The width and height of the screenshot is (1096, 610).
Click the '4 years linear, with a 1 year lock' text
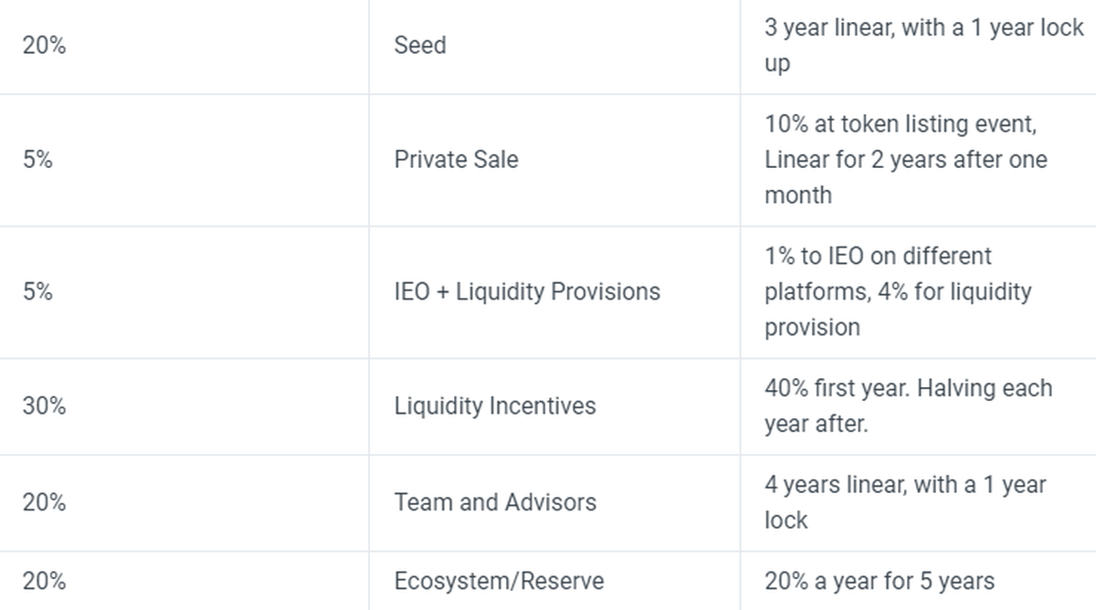tap(905, 485)
